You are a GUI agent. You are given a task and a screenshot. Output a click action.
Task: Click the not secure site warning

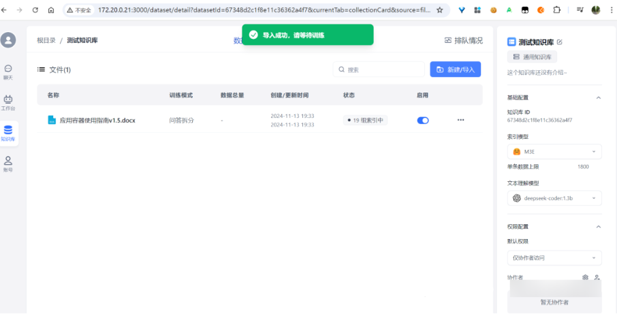click(79, 10)
